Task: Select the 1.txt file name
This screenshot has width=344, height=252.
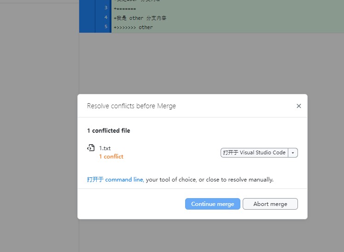Action: click(105, 148)
